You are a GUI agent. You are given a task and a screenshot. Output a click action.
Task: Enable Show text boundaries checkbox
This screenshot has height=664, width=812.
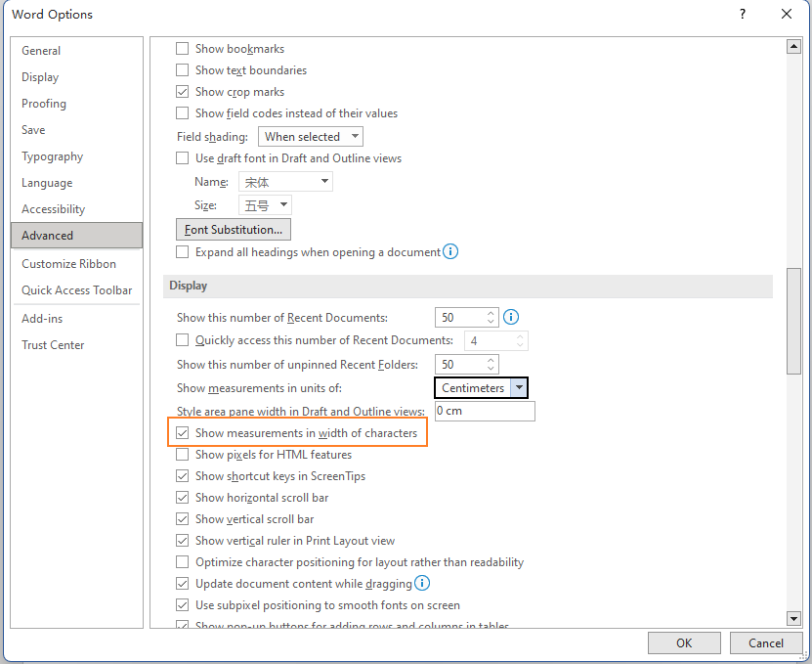(x=183, y=70)
